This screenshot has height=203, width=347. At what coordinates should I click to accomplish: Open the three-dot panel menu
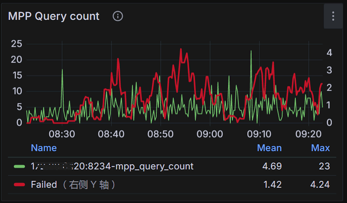point(333,16)
